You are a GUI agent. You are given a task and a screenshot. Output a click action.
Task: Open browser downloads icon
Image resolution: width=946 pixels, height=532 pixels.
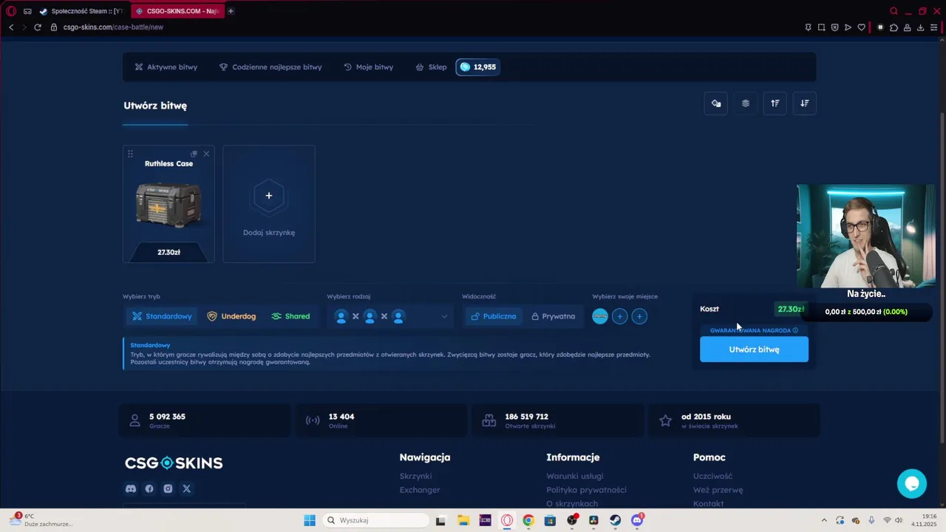(921, 27)
